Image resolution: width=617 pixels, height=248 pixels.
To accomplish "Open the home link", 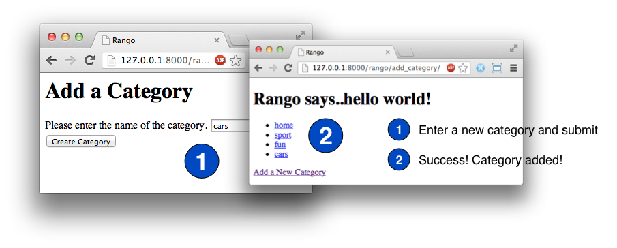I will 284,125.
